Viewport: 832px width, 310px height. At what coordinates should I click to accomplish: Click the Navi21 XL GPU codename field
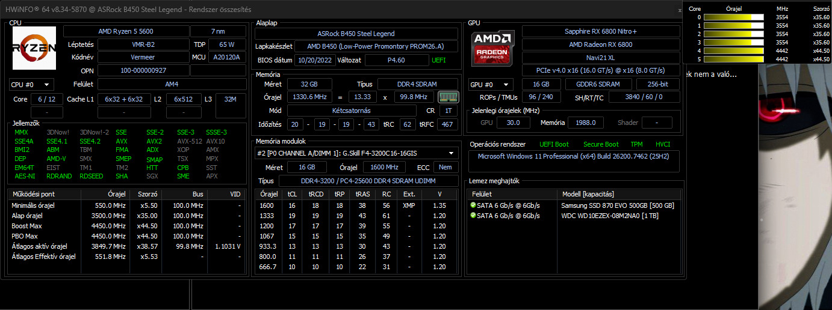tap(601, 57)
